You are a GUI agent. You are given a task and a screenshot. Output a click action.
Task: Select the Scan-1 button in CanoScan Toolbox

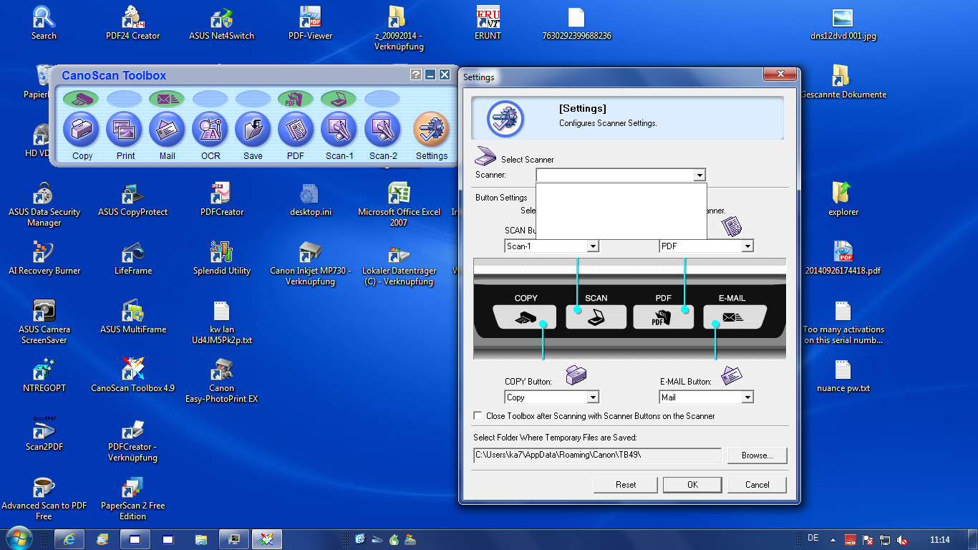click(339, 130)
